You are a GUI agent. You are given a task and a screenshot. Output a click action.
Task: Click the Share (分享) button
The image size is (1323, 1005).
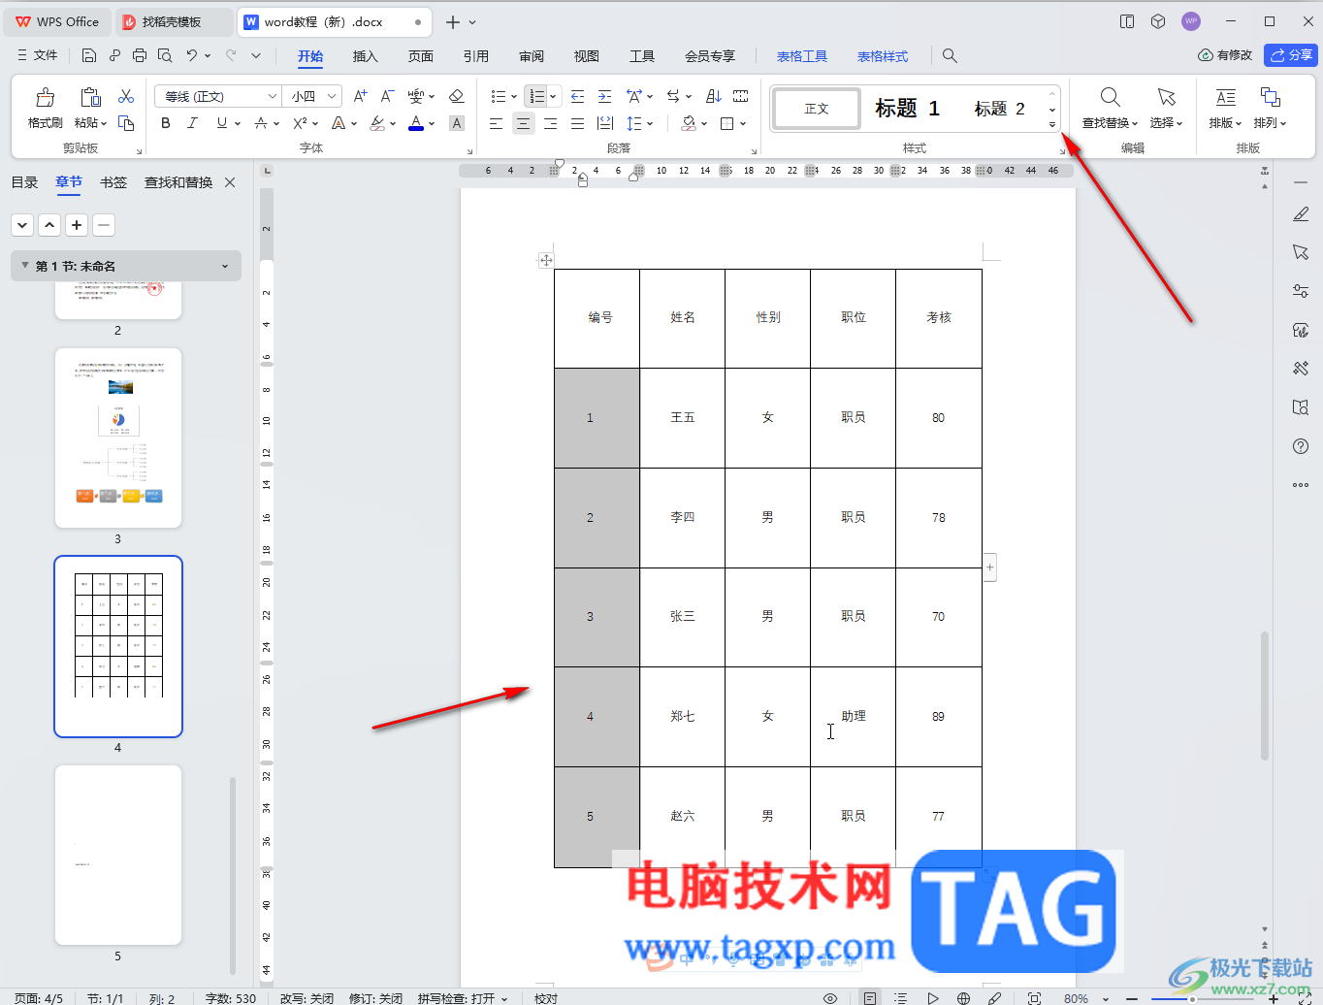1291,55
